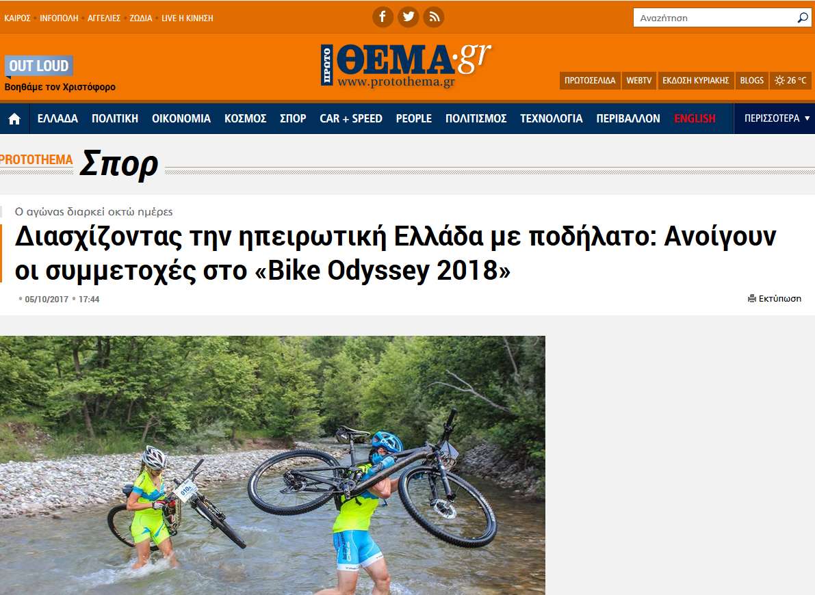Select CAR + SPEED in navigation bar
The width and height of the screenshot is (815, 595).
tap(351, 118)
